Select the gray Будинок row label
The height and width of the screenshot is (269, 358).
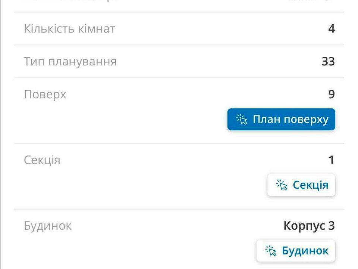[47, 226]
